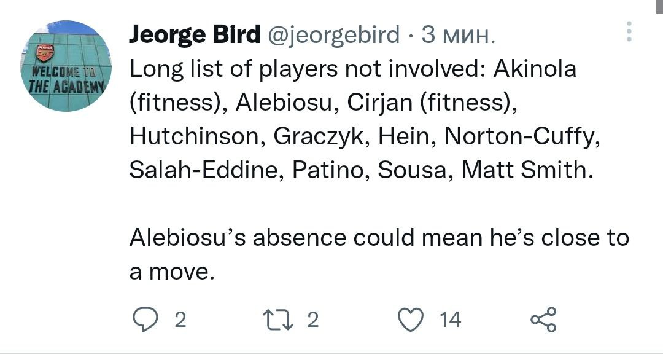The height and width of the screenshot is (357, 663).
Task: Click the like count of 14
Action: click(450, 320)
